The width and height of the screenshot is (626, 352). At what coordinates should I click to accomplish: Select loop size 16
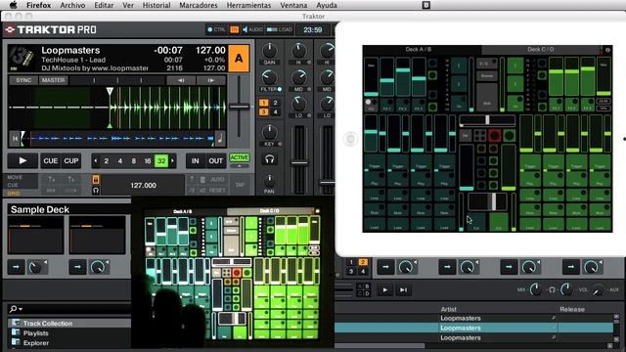click(148, 160)
